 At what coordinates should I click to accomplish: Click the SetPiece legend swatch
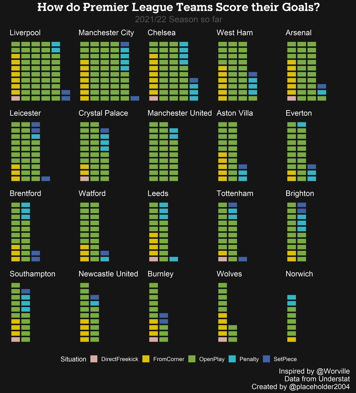267,359
